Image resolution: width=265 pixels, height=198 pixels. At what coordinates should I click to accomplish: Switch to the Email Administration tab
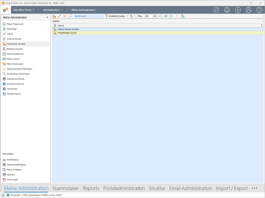coord(190,188)
